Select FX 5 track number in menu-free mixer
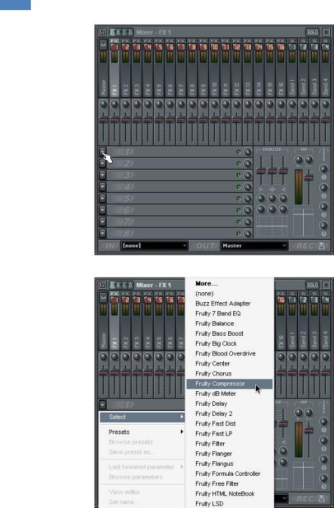 (x=159, y=47)
